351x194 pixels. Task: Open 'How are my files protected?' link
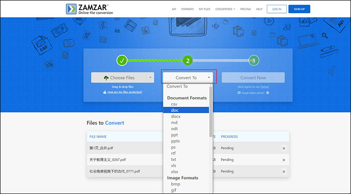[124, 92]
